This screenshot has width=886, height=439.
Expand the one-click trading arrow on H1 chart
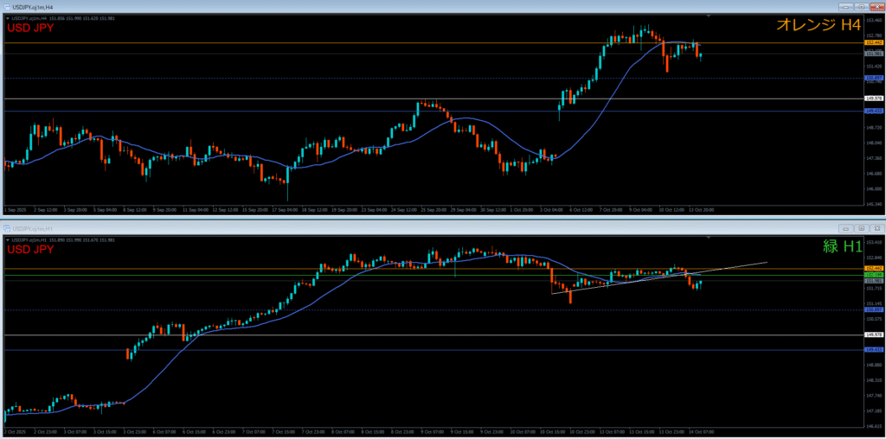pos(7,239)
